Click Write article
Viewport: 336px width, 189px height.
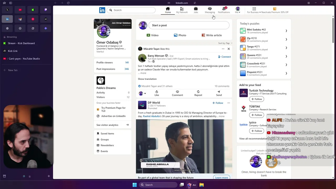click(212, 35)
